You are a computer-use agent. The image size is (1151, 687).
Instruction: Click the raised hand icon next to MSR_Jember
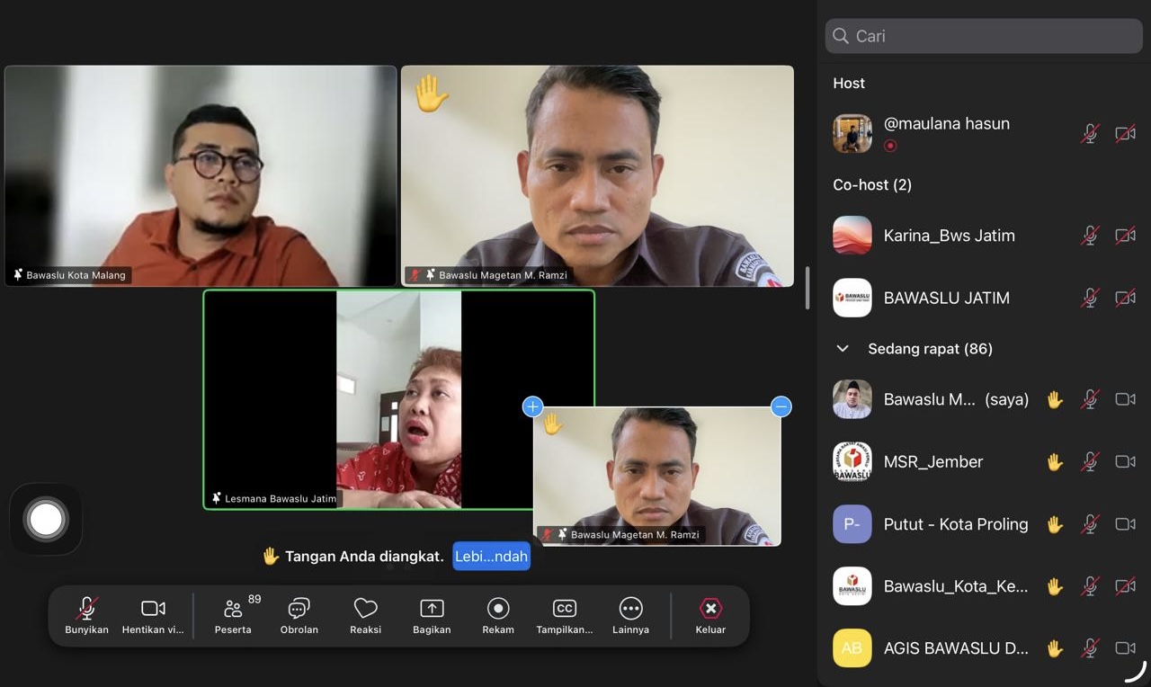click(1055, 462)
